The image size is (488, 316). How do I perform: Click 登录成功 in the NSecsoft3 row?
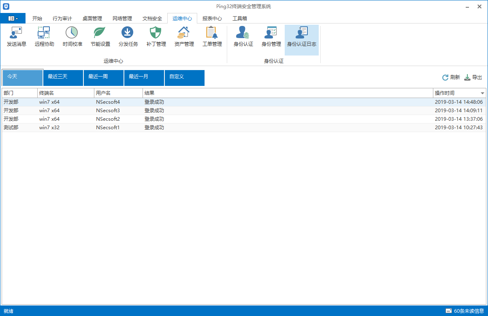pyautogui.click(x=154, y=111)
